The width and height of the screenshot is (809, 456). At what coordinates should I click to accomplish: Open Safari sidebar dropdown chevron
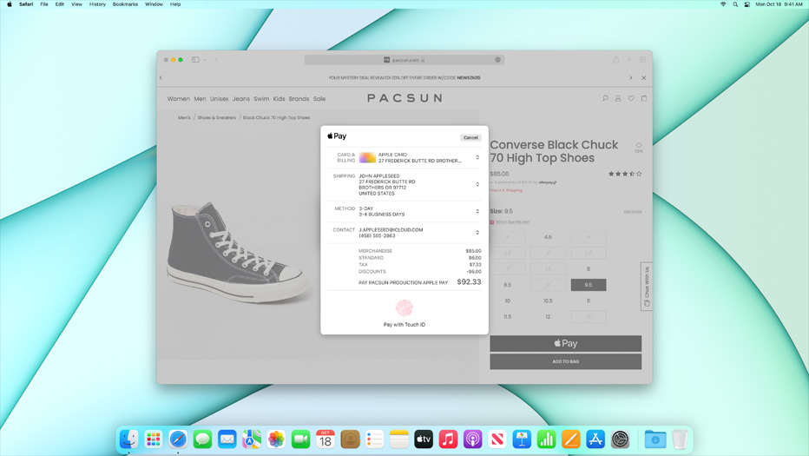pos(205,59)
